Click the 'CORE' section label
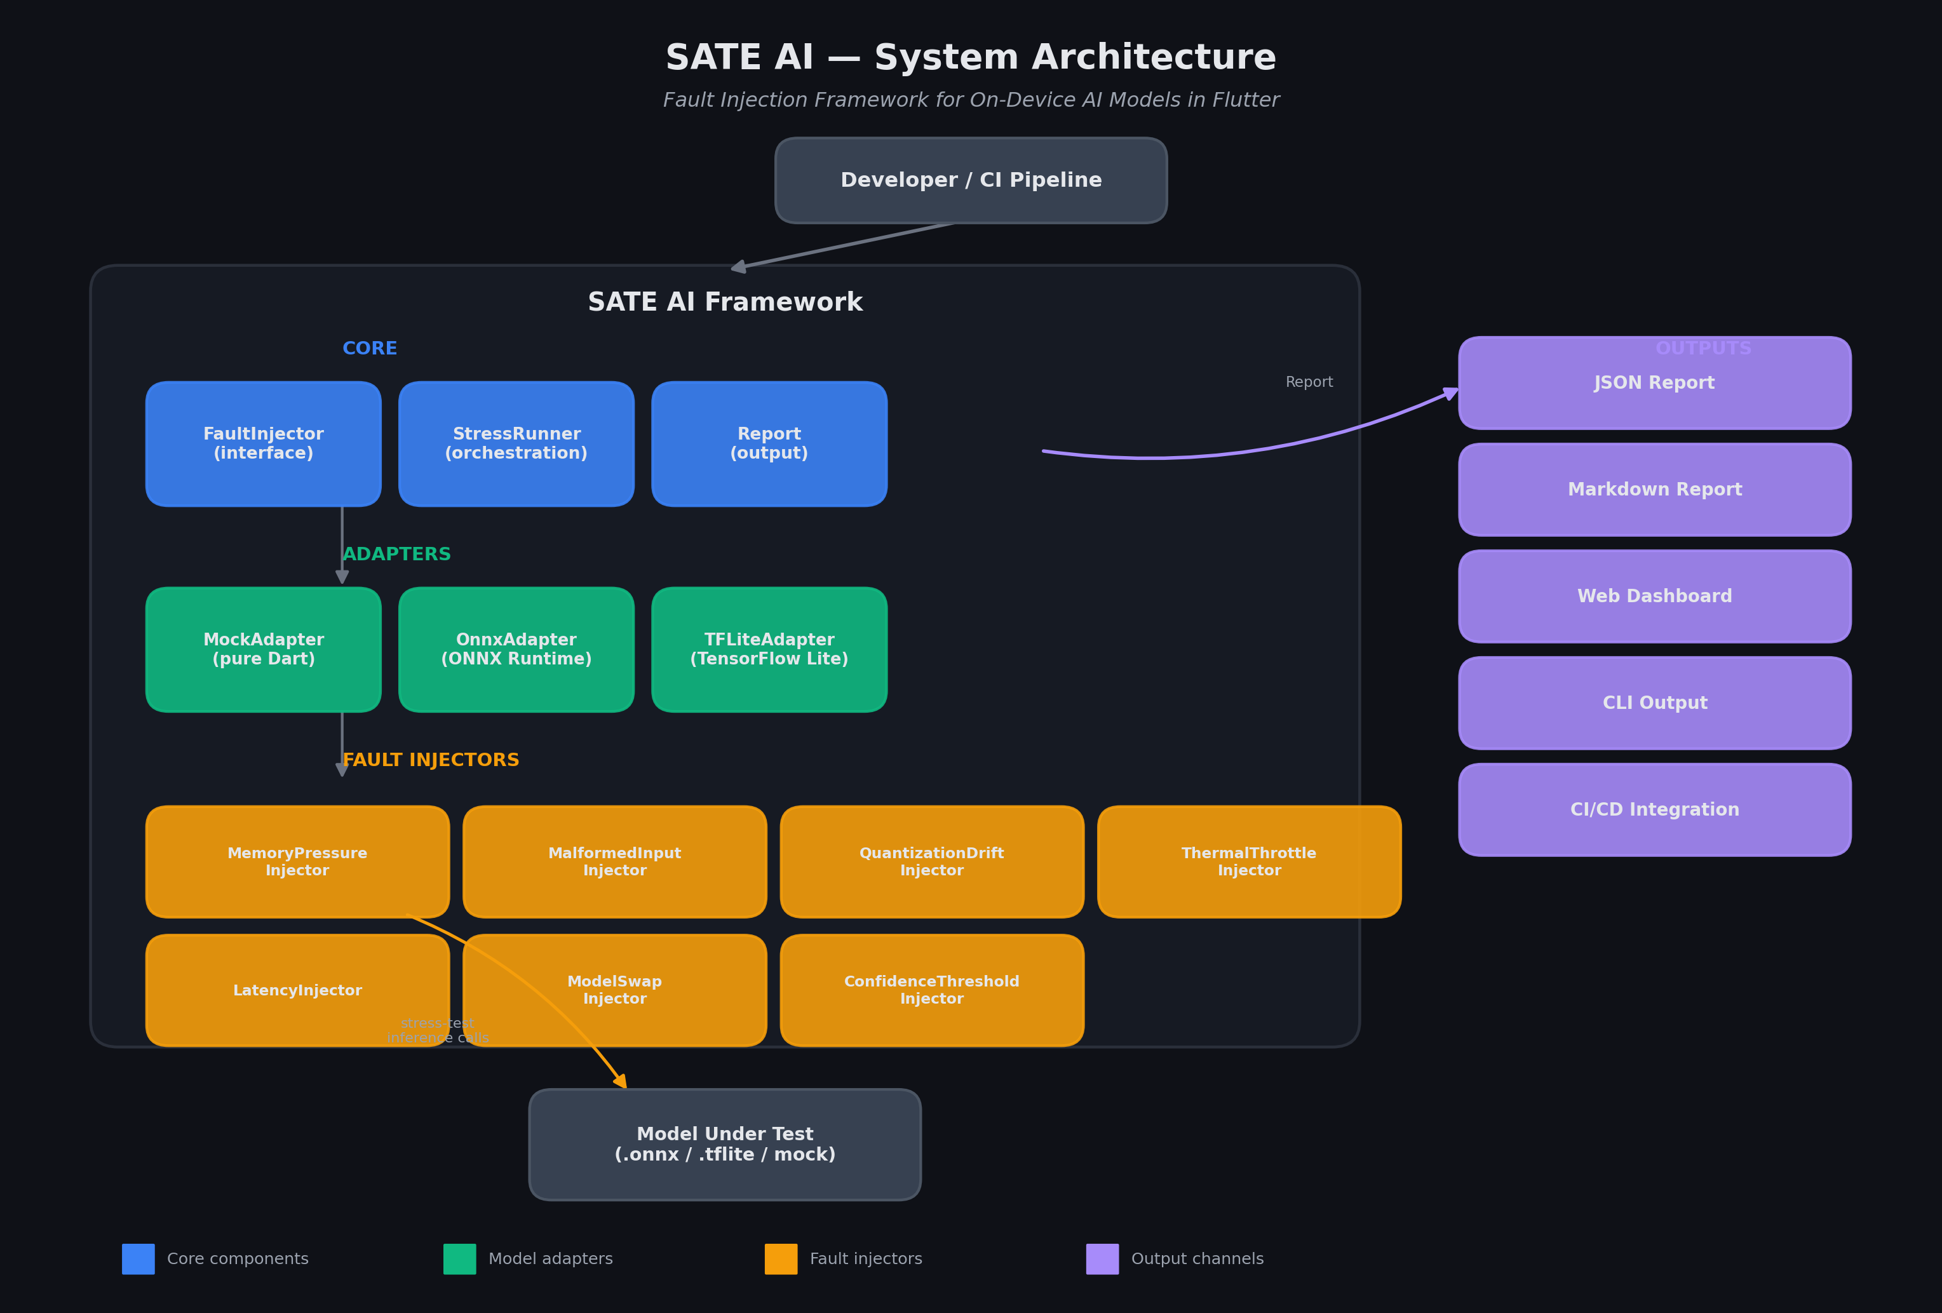The image size is (1942, 1313). point(370,349)
